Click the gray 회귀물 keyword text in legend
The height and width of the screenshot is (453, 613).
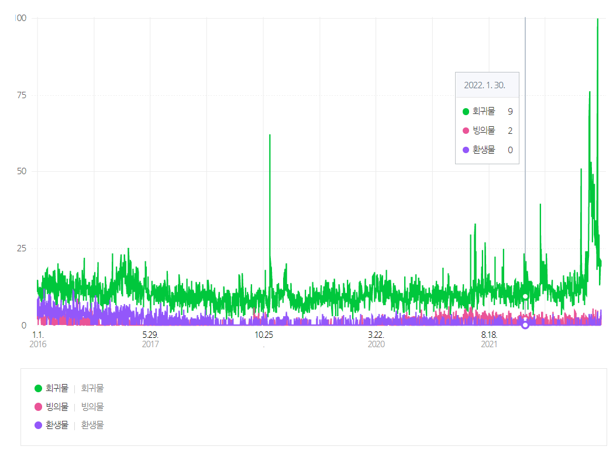pyautogui.click(x=92, y=388)
